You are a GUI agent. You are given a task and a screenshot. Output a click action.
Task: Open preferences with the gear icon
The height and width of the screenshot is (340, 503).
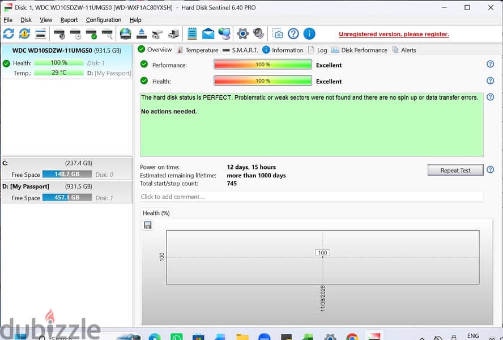coord(243,33)
